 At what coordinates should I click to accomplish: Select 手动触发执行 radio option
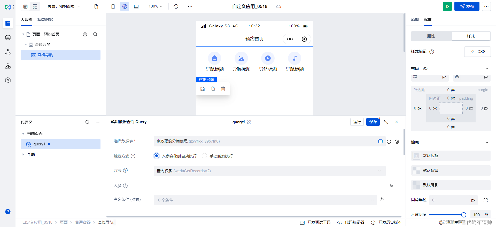(x=204, y=156)
